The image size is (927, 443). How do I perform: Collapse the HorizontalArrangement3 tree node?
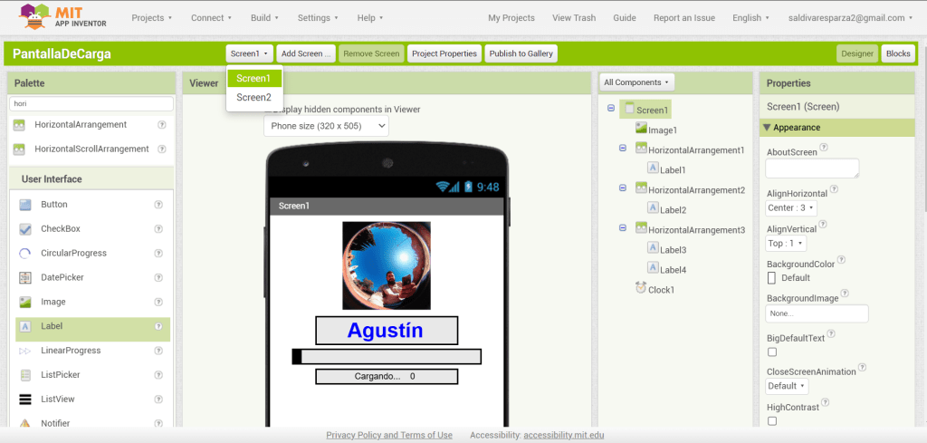tap(623, 228)
